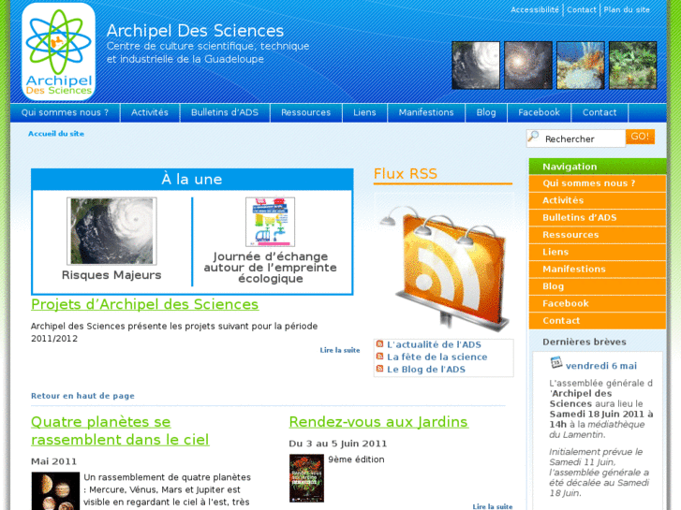681x510 pixels.
Task: Click the Plan du site link
Action: pyautogui.click(x=627, y=9)
